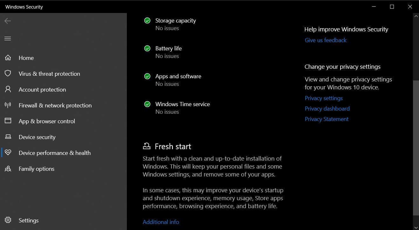
Task: Maximize the Windows Security window
Action: click(392, 7)
